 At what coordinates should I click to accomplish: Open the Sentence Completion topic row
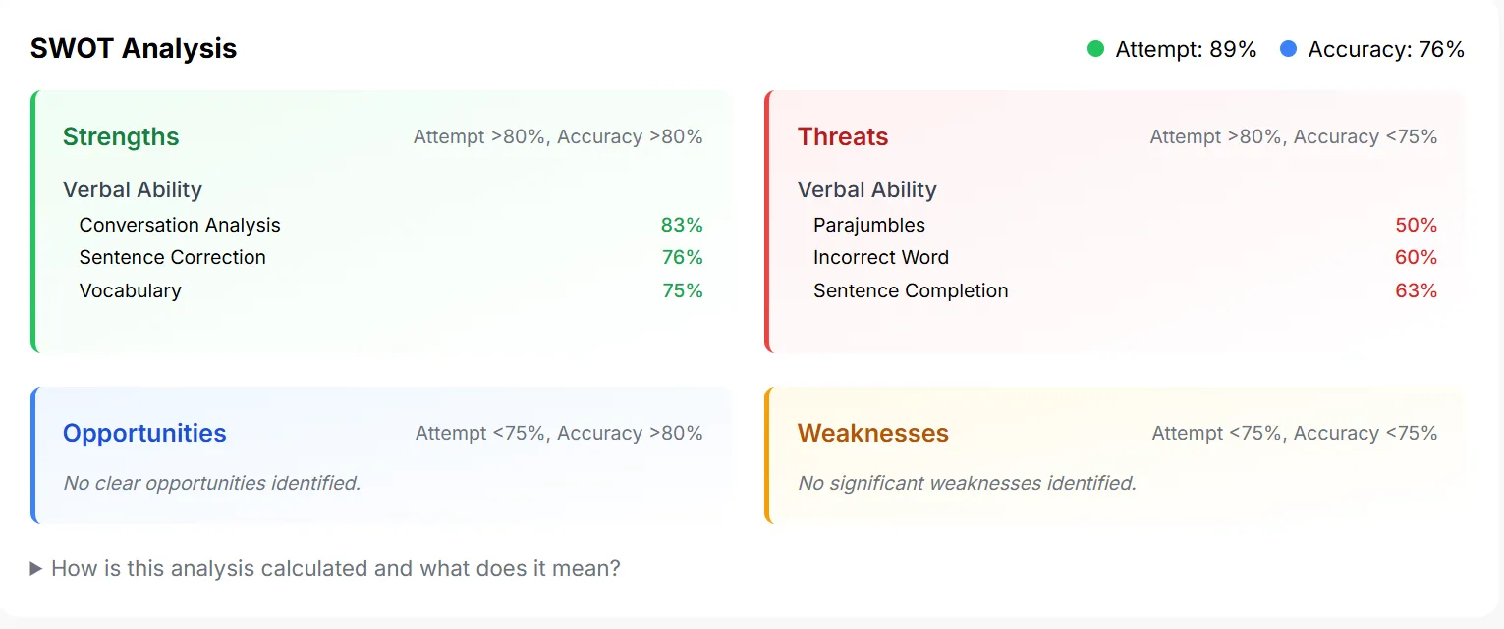[x=1126, y=290]
